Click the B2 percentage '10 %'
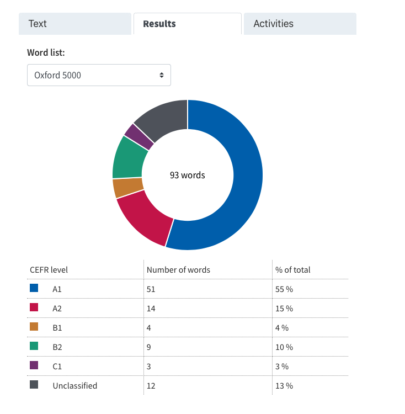This screenshot has width=405, height=414. [x=284, y=347]
